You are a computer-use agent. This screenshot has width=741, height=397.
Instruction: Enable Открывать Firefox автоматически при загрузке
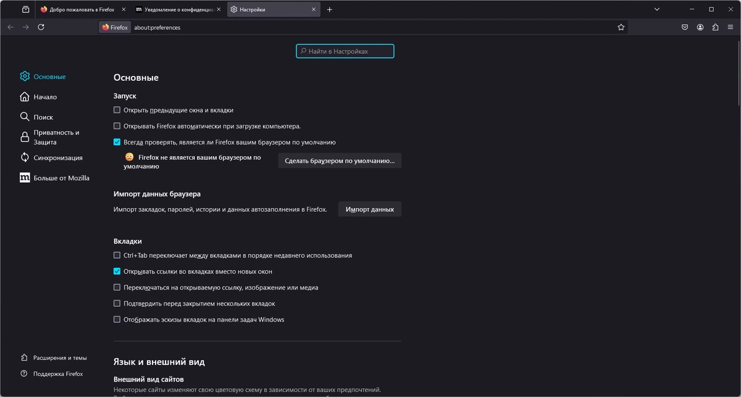tap(117, 126)
